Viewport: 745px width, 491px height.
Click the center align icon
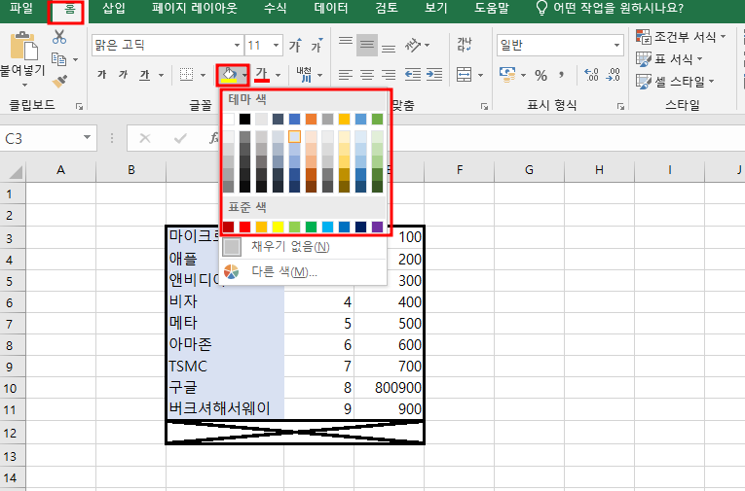[367, 75]
